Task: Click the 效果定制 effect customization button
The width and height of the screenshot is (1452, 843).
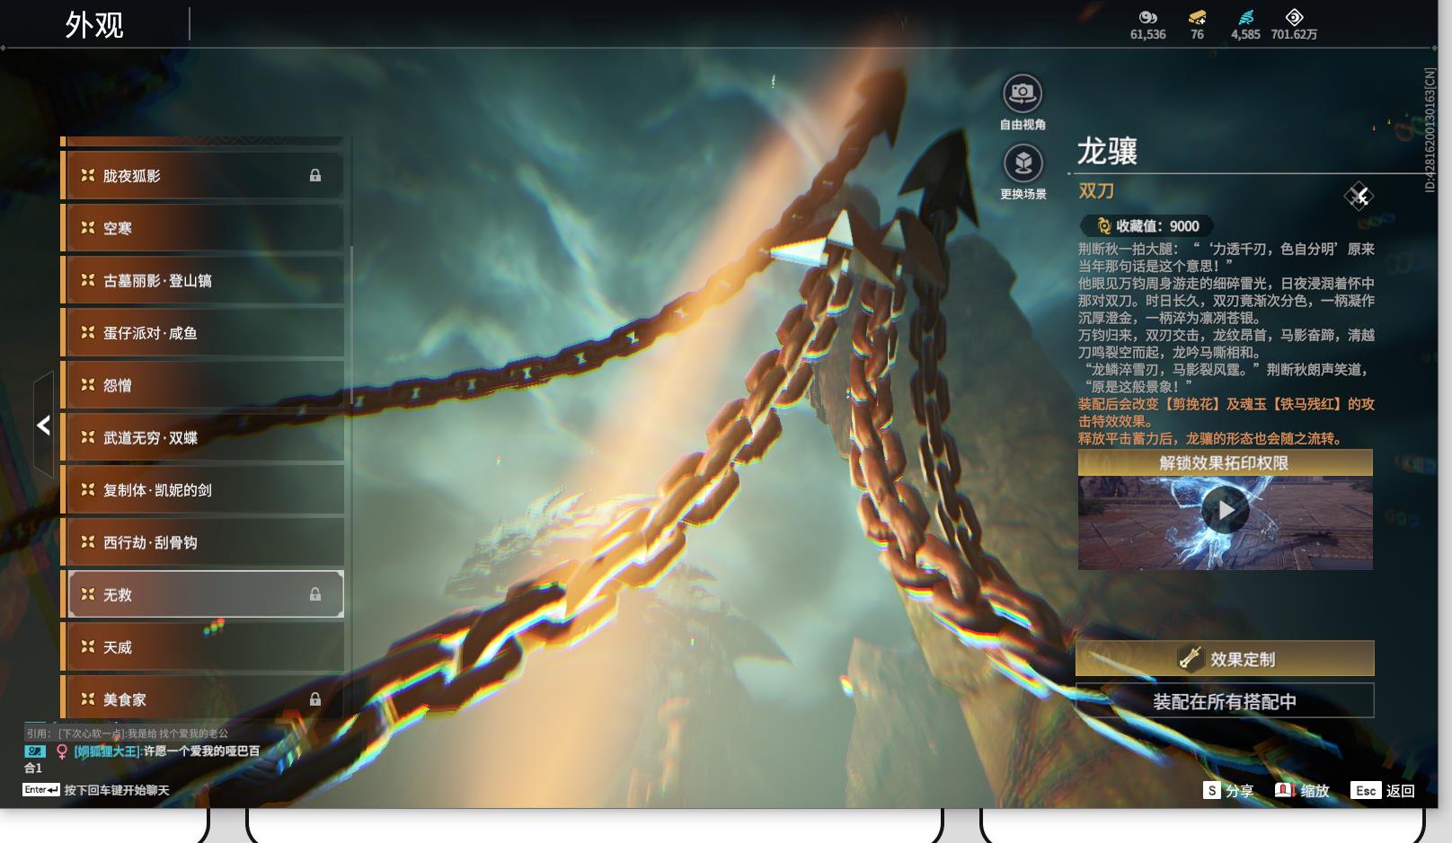Action: click(1225, 659)
